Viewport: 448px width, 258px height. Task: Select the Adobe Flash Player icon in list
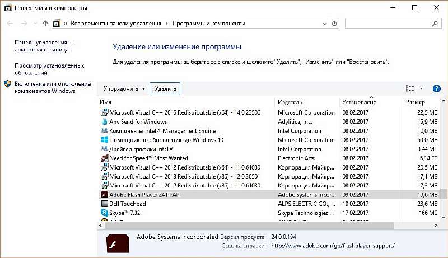coord(104,195)
